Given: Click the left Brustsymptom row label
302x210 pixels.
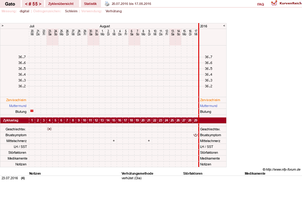Looking at the screenshot, I should [x=16, y=135].
